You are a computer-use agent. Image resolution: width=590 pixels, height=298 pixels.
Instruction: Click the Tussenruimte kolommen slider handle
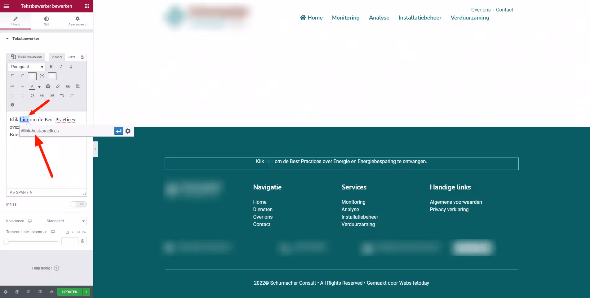click(6, 241)
